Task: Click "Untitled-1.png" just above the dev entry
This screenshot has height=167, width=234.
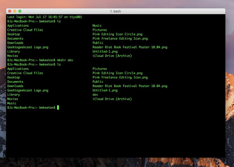Action: [105, 90]
